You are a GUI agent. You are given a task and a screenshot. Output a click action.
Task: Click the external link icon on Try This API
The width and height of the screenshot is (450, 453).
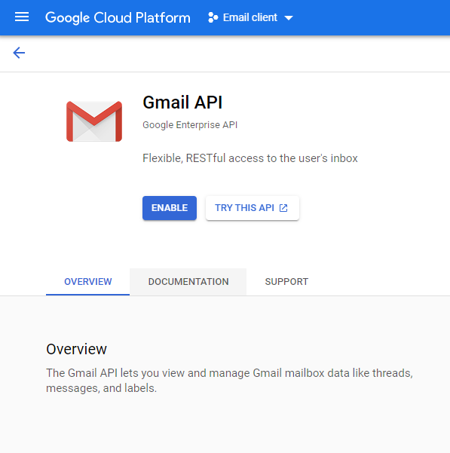[283, 208]
